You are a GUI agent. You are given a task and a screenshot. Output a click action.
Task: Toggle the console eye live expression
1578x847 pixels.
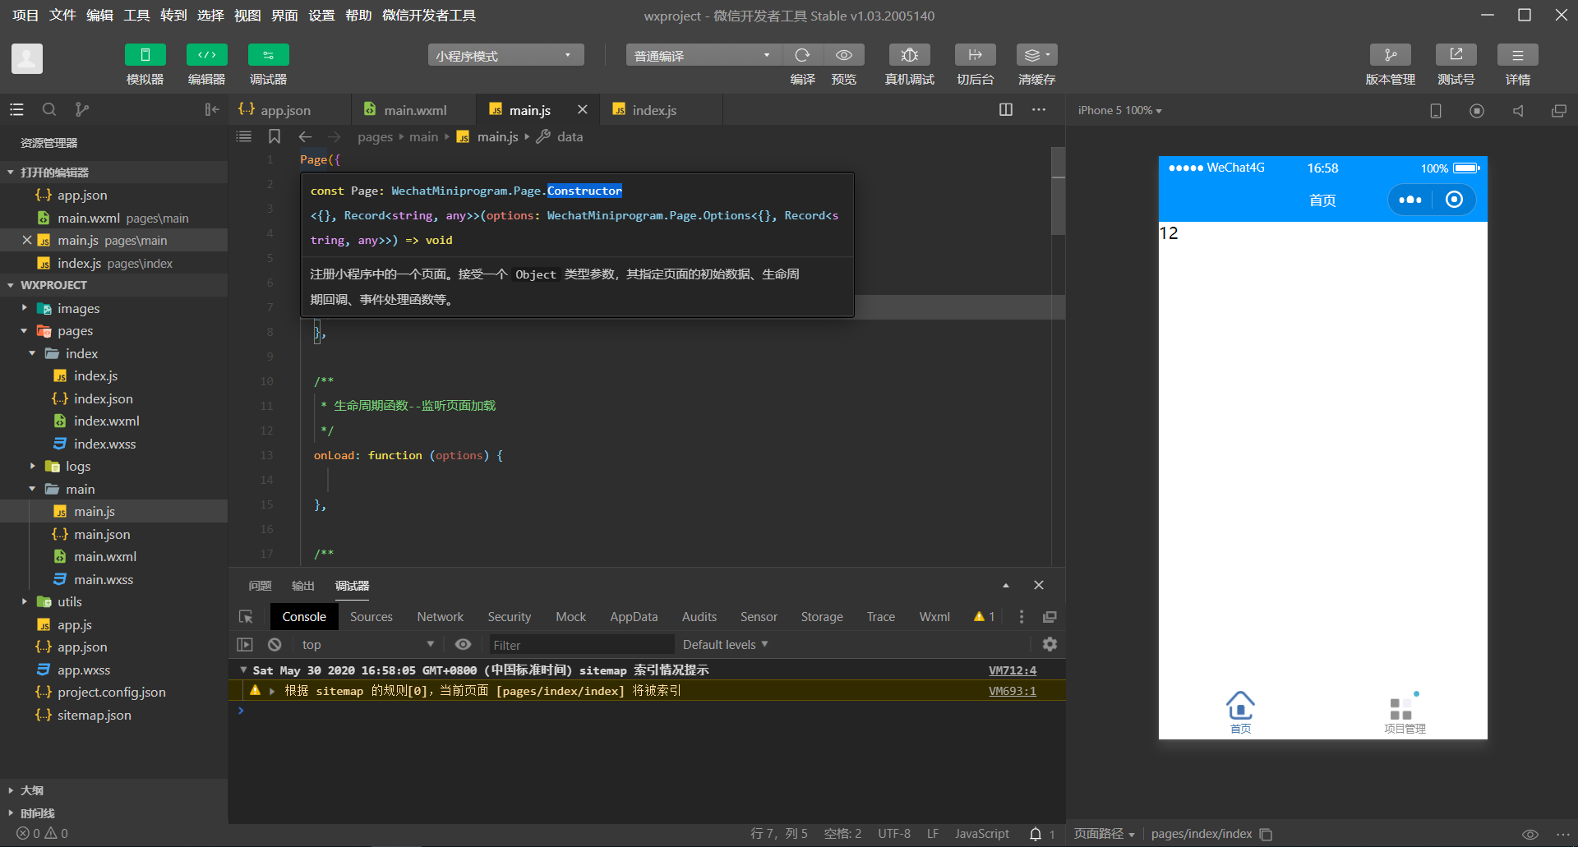click(x=463, y=645)
